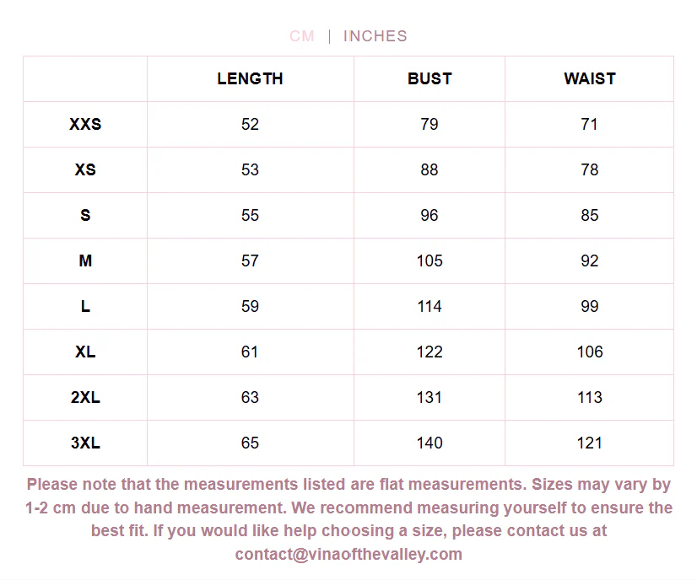Click the L size row label
697x580 pixels.
(85, 306)
